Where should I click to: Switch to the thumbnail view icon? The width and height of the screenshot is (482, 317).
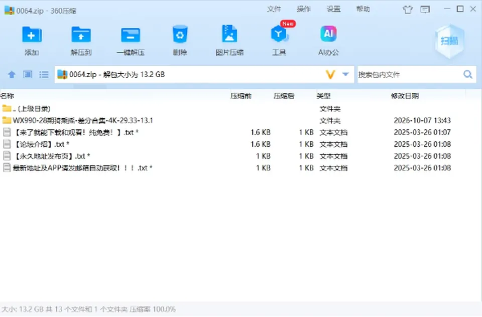click(x=28, y=74)
